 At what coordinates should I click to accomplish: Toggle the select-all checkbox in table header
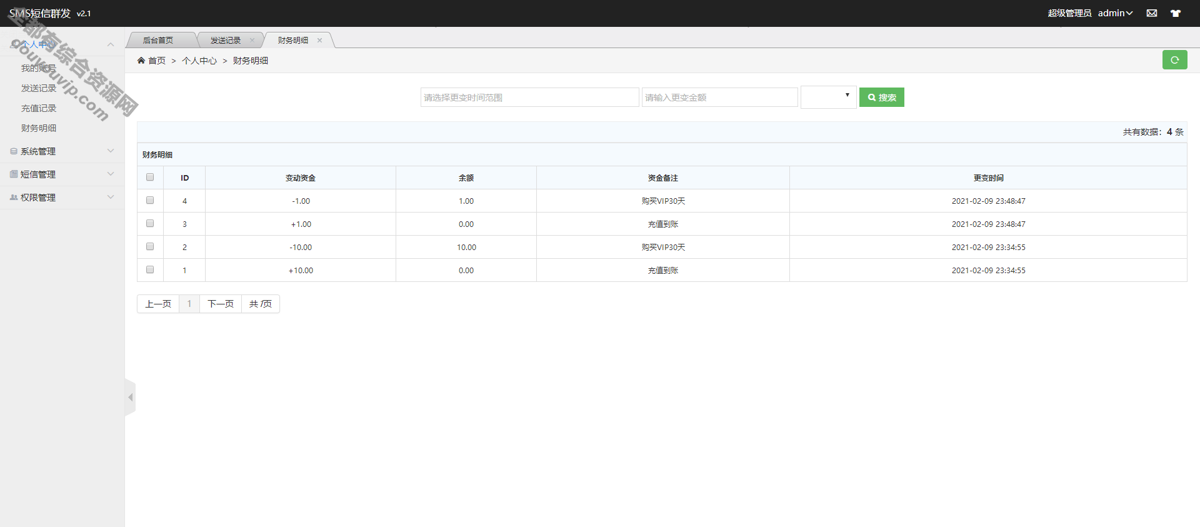pos(150,177)
